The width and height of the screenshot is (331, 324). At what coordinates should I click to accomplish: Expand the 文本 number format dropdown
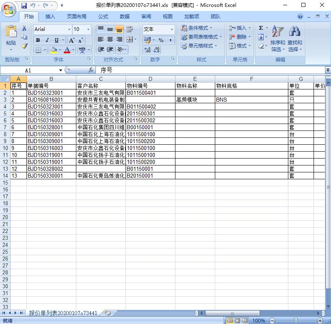(x=172, y=29)
